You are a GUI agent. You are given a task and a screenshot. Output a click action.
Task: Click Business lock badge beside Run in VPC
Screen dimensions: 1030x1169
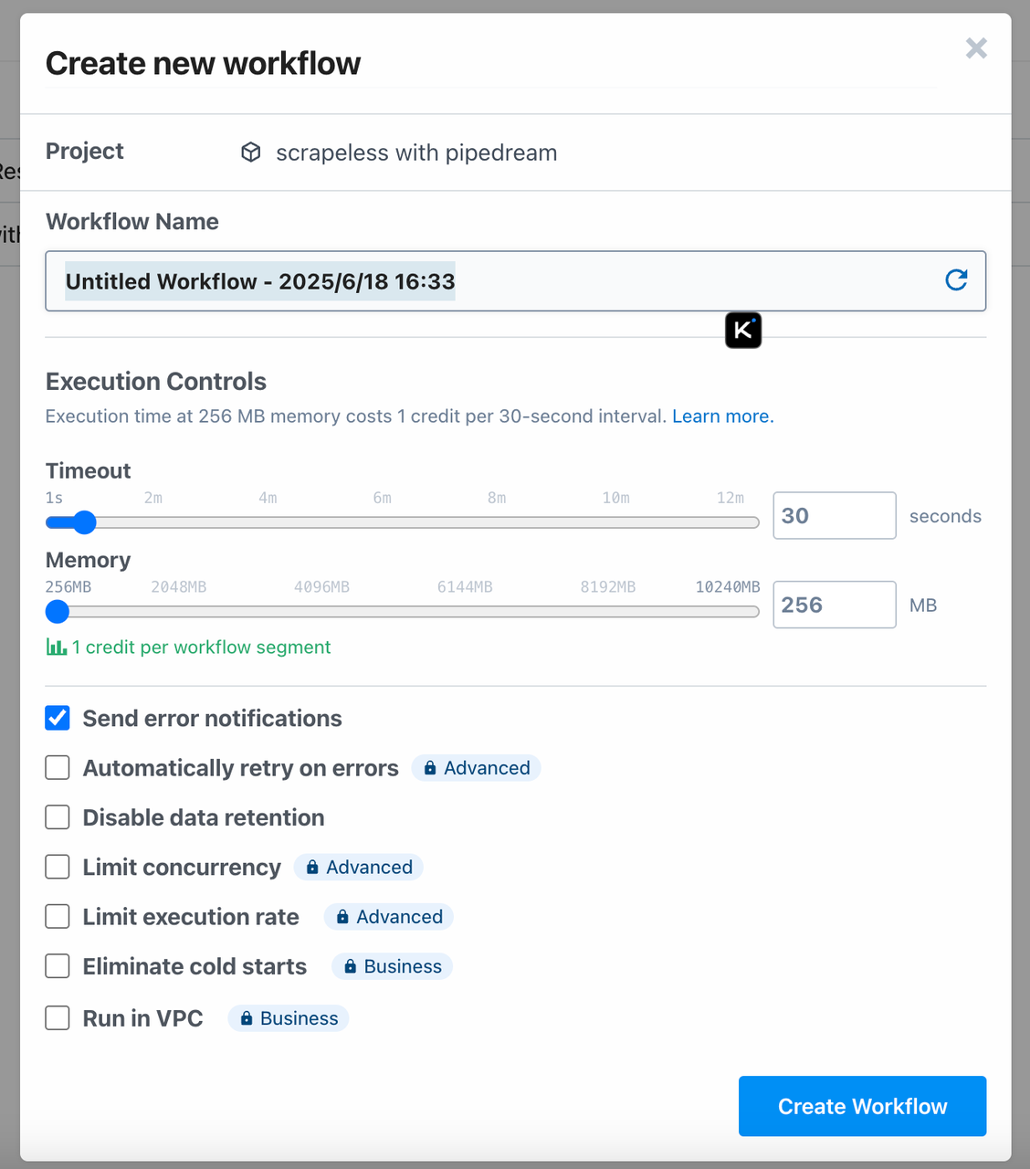(289, 1018)
